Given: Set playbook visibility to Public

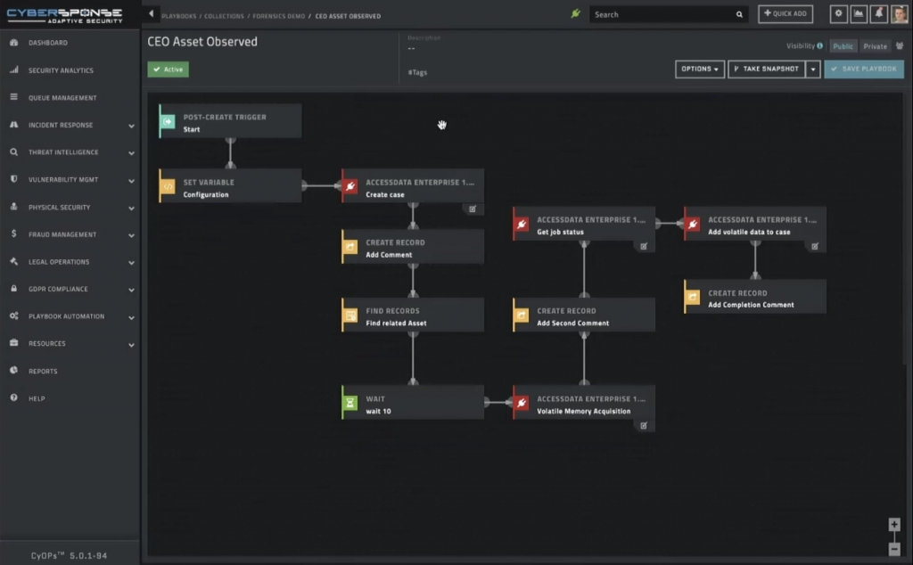Looking at the screenshot, I should (843, 45).
